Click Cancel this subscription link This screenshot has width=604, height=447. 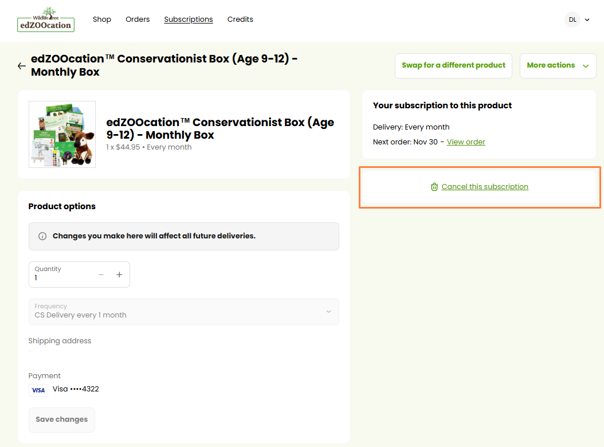(x=485, y=187)
